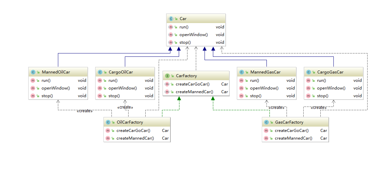Click the method icon of stop() in CargoGasCar

pyautogui.click(x=308, y=96)
